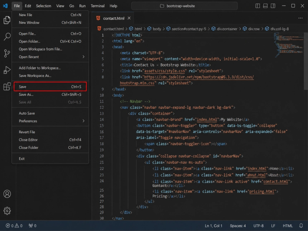Follow the assets/css/style.css link
The height and width of the screenshot is (231, 308).
[164, 71]
